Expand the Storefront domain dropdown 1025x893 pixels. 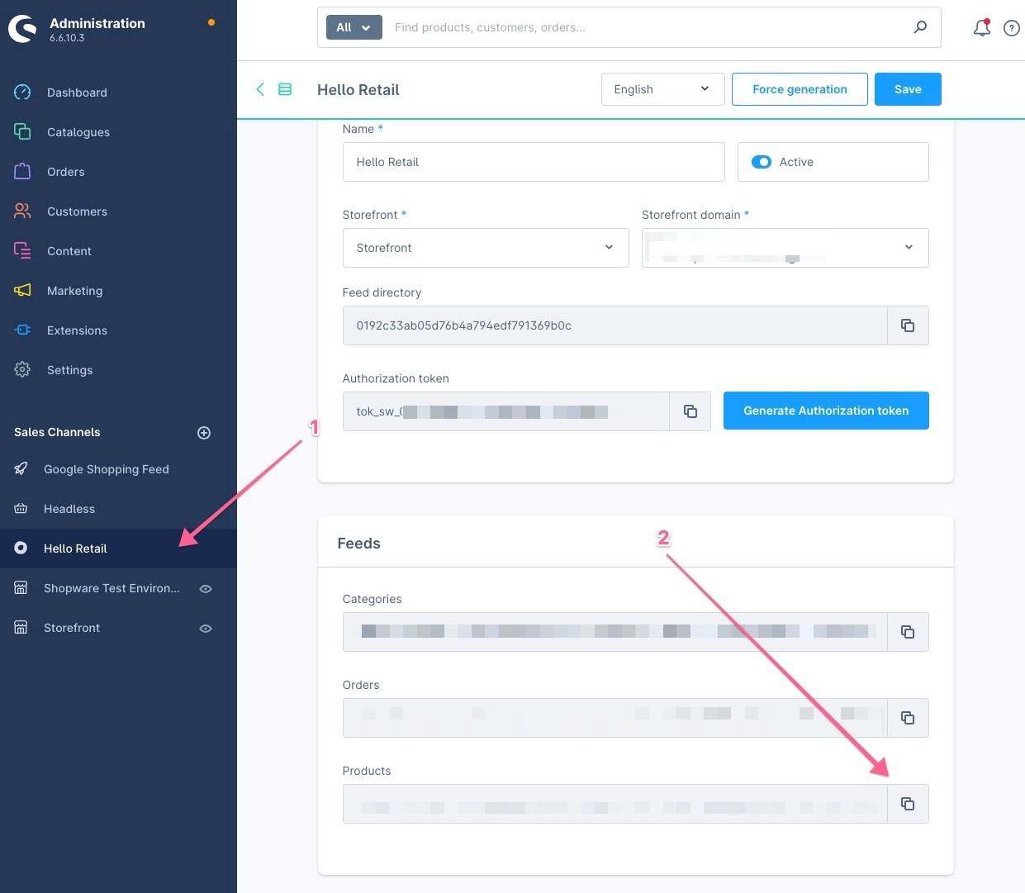pyautogui.click(x=785, y=248)
